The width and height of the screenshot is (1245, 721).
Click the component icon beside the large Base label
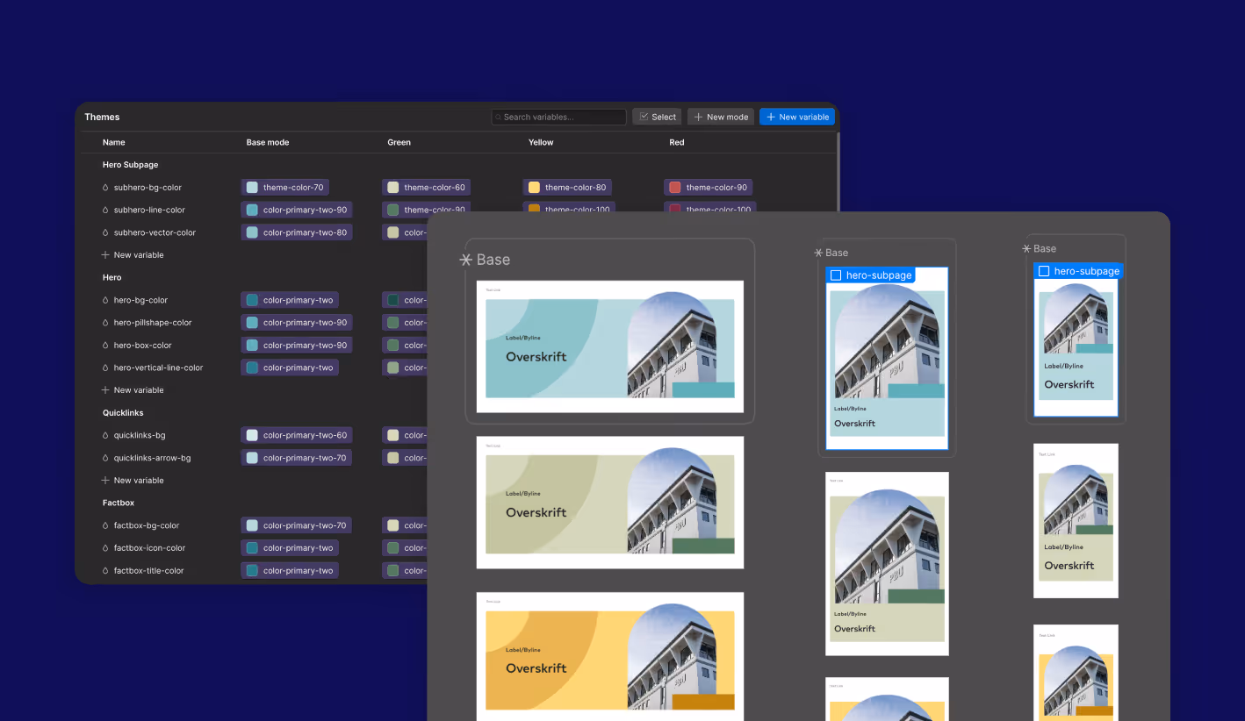[466, 261]
